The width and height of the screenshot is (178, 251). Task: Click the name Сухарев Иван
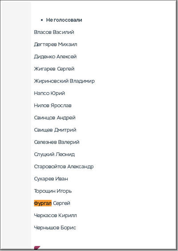coord(51,179)
